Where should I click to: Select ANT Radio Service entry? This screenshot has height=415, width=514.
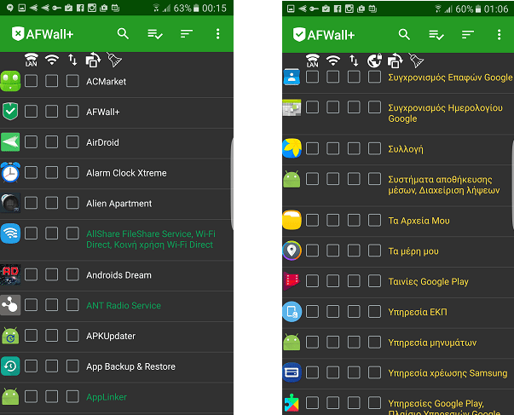(x=124, y=305)
